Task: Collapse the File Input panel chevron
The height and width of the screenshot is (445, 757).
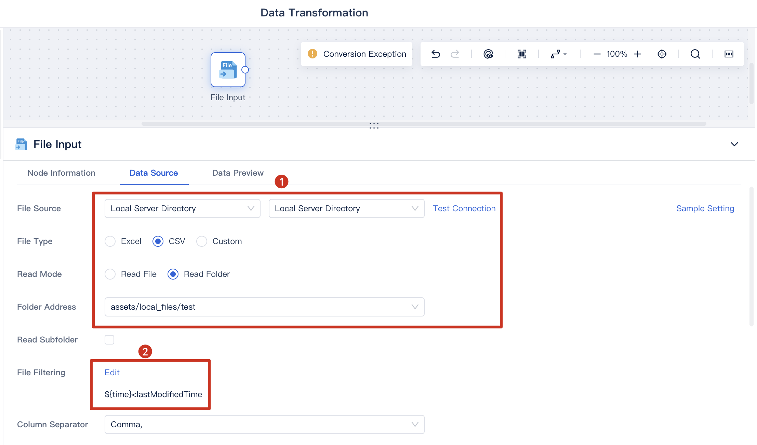Action: point(734,144)
